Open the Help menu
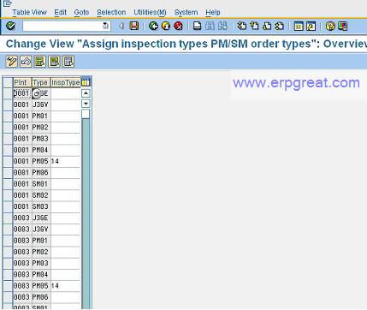367x310 pixels. tap(213, 12)
